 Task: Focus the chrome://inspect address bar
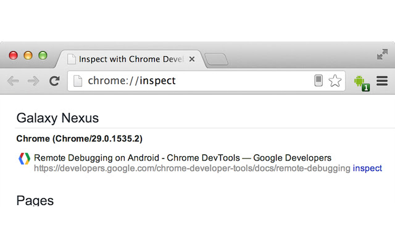[x=197, y=81]
